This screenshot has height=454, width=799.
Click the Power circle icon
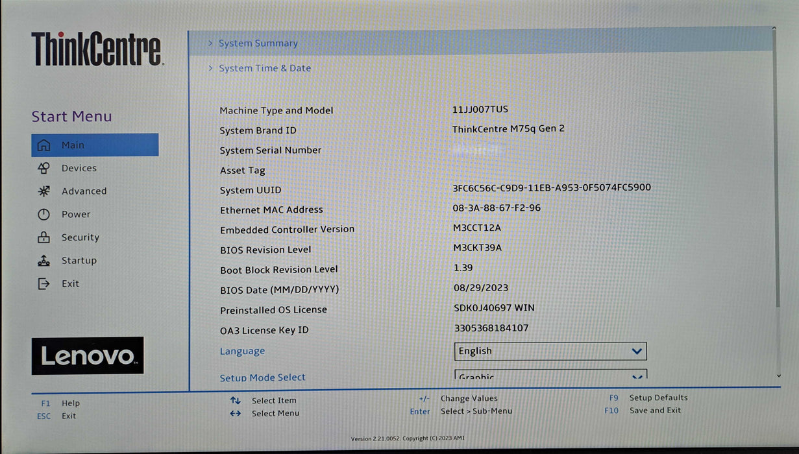[43, 214]
